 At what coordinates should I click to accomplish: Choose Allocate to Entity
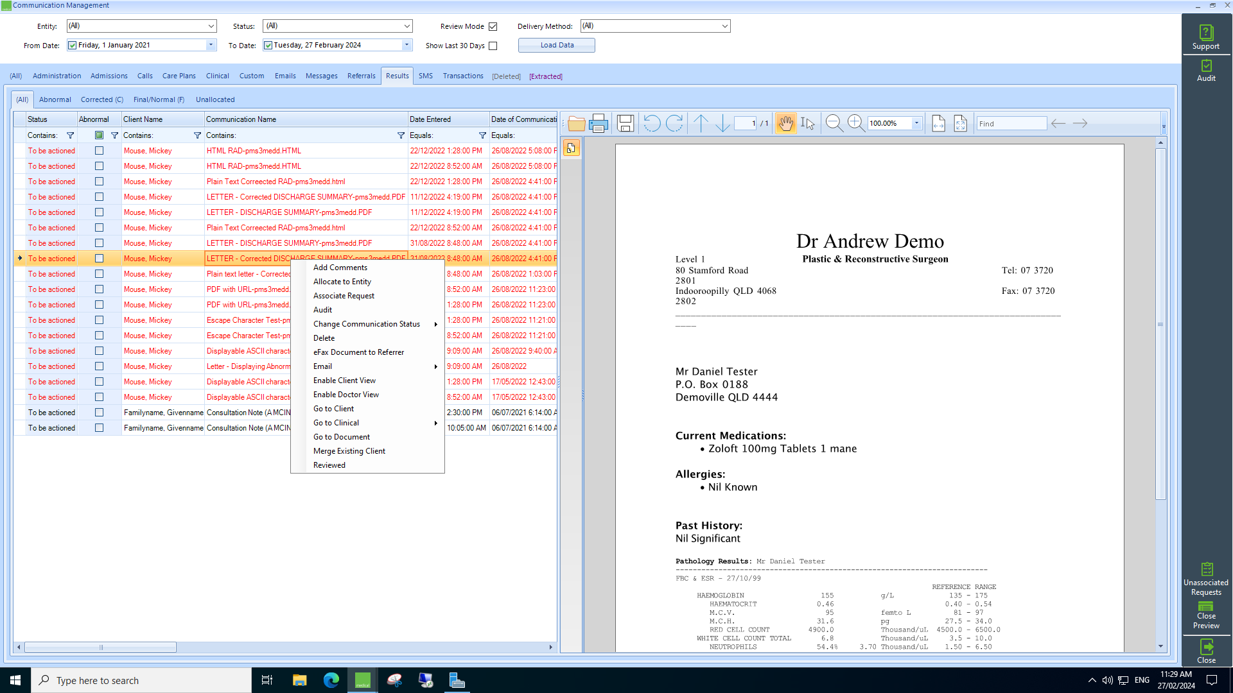click(x=367, y=282)
